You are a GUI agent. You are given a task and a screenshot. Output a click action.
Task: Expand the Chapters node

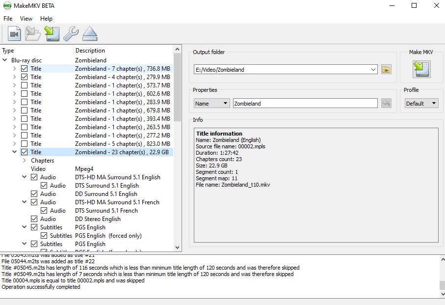(24, 161)
